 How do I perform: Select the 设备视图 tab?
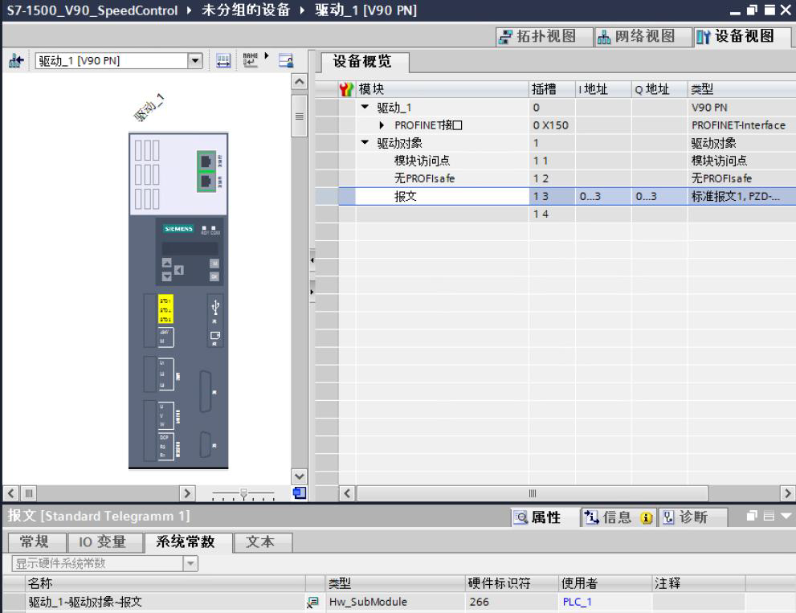[742, 37]
